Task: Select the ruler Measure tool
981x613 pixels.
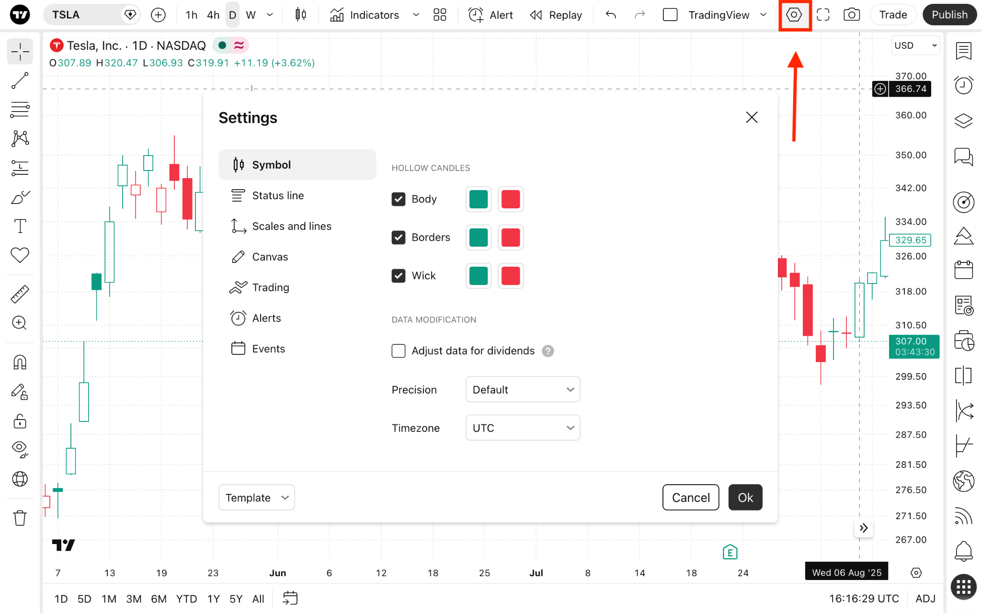Action: click(20, 294)
